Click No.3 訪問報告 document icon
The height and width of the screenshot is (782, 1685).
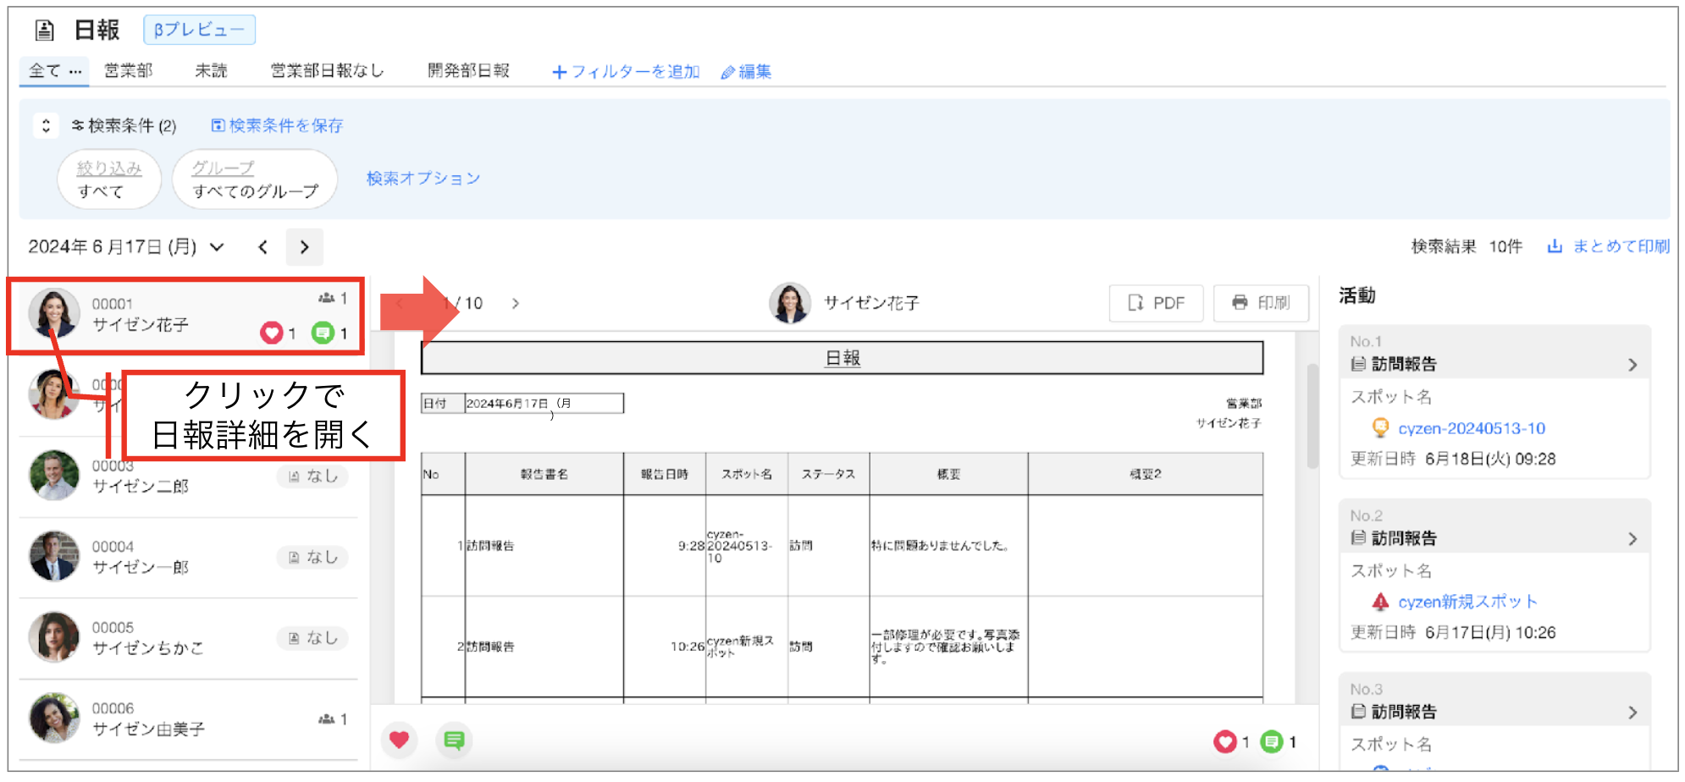[1358, 711]
